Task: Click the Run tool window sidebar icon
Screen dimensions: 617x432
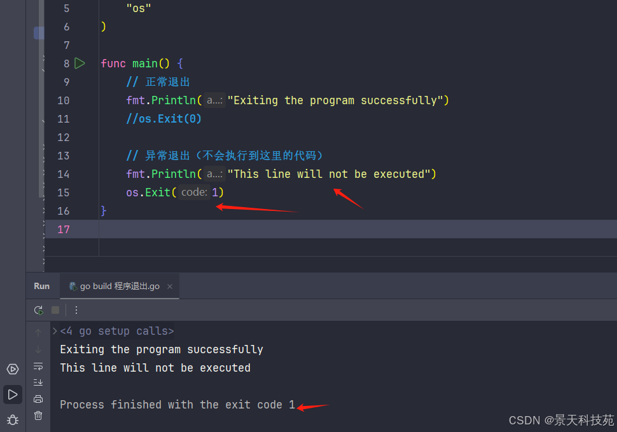Action: point(13,395)
